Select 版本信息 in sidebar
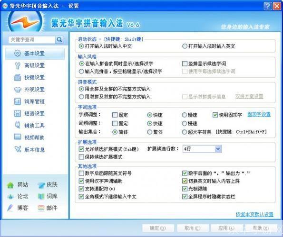This screenshot has height=237, width=283. click(x=35, y=150)
